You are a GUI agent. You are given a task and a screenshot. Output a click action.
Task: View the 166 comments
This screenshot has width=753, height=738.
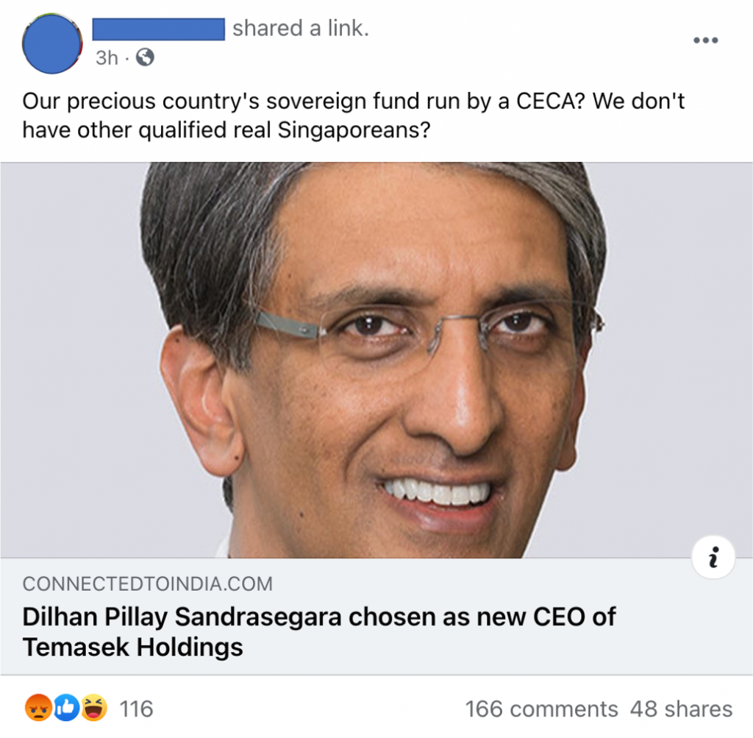(541, 709)
